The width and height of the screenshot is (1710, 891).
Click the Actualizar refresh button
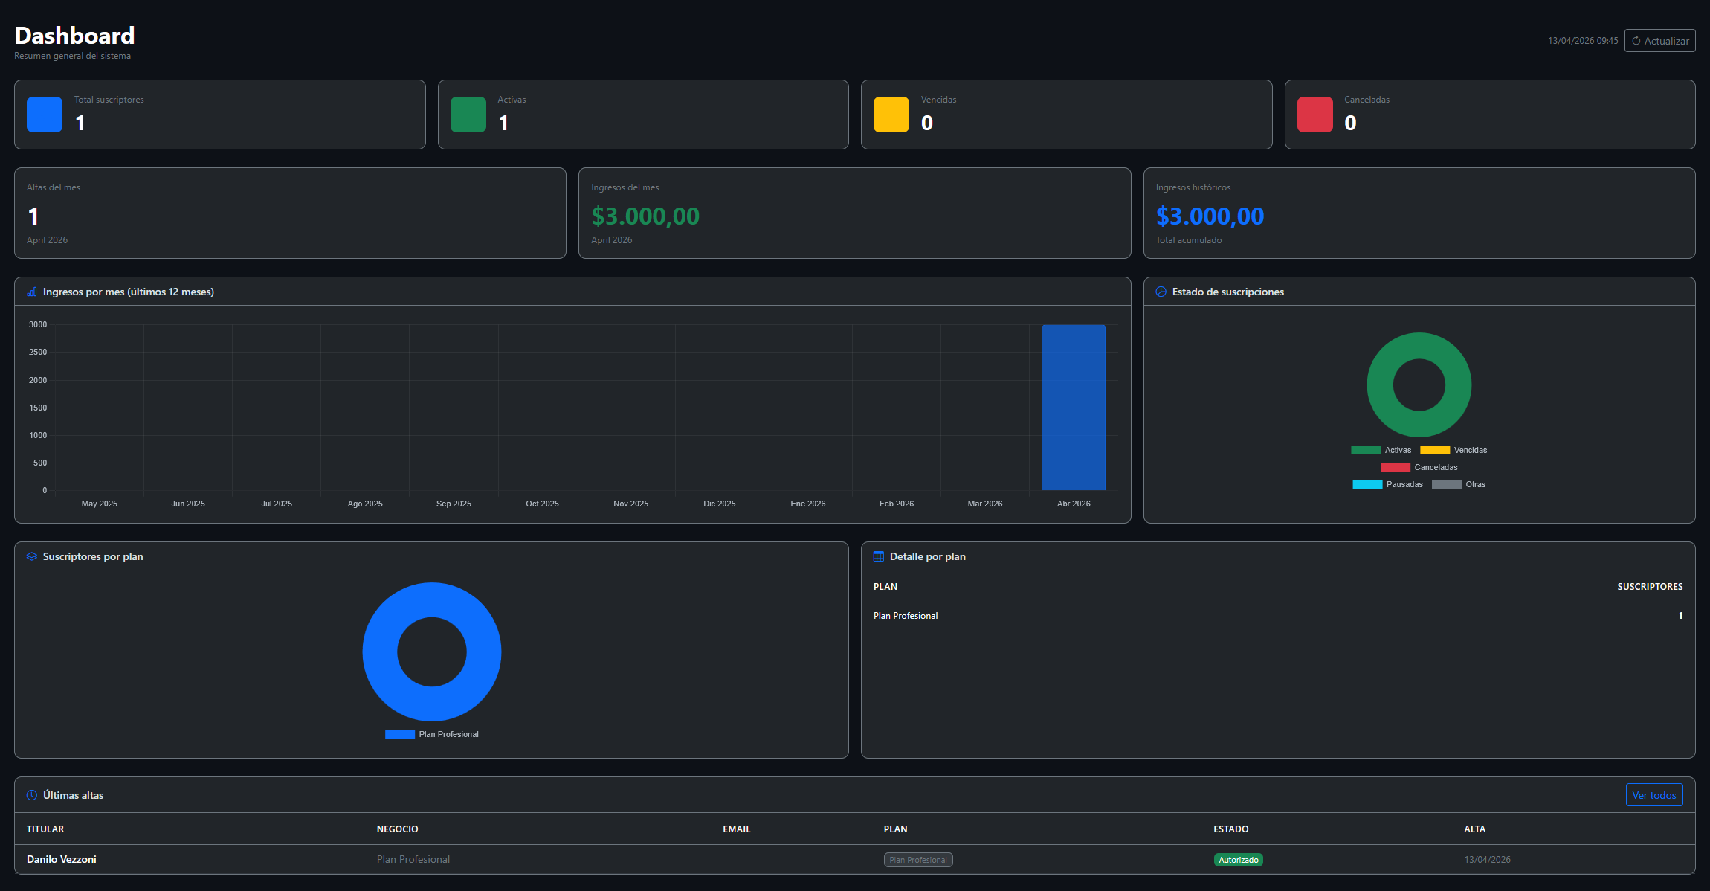pyautogui.click(x=1659, y=41)
